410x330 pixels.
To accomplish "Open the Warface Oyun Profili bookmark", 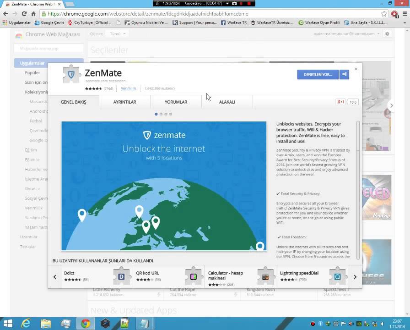I will [319, 23].
